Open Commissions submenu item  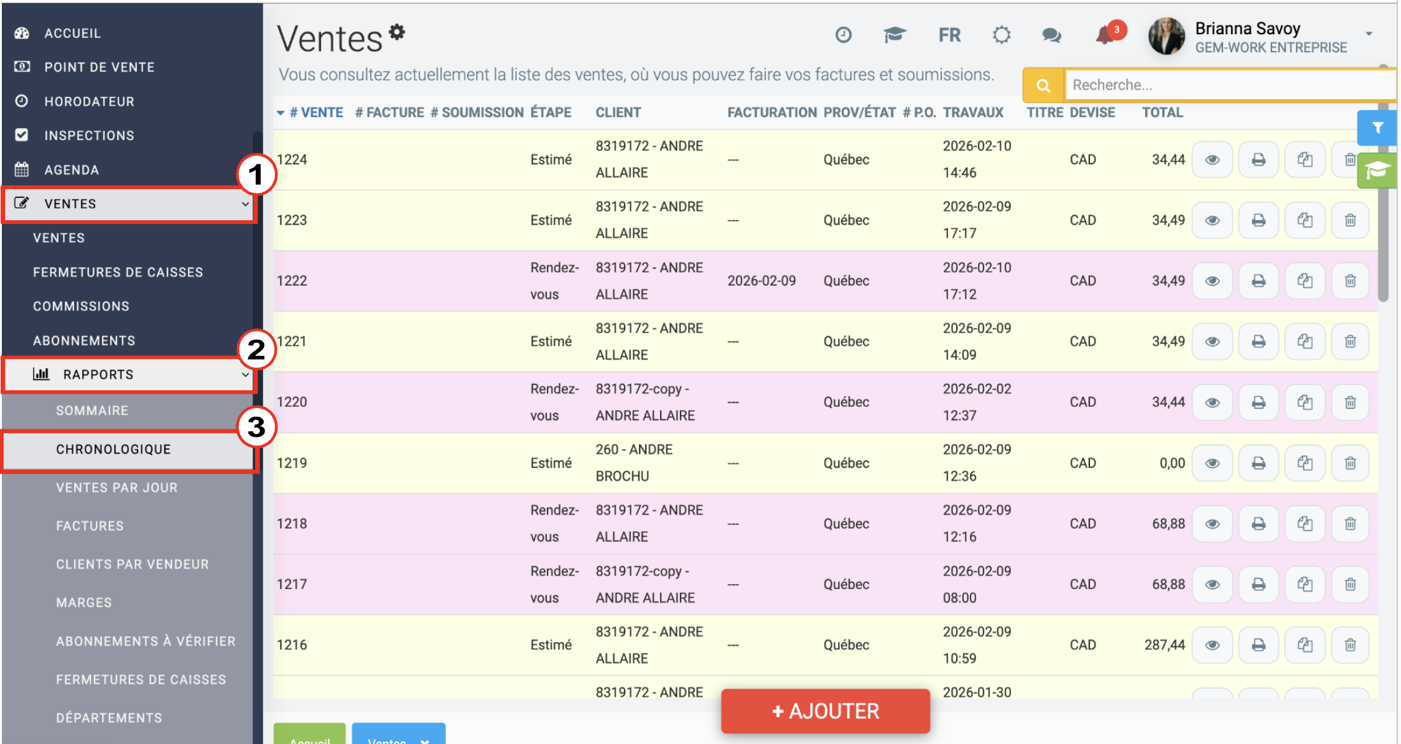pyautogui.click(x=81, y=306)
